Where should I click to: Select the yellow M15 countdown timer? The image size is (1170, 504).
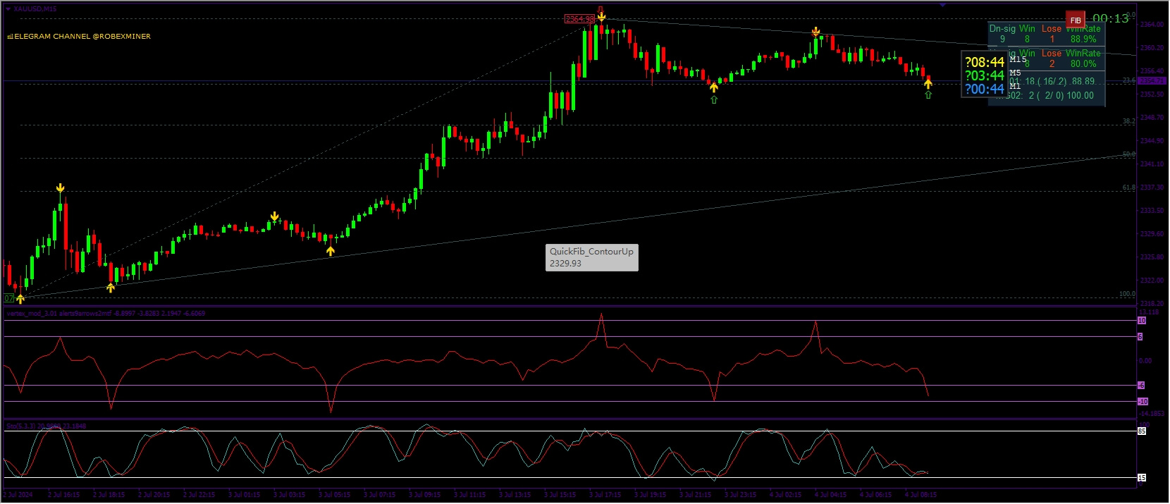coord(984,62)
